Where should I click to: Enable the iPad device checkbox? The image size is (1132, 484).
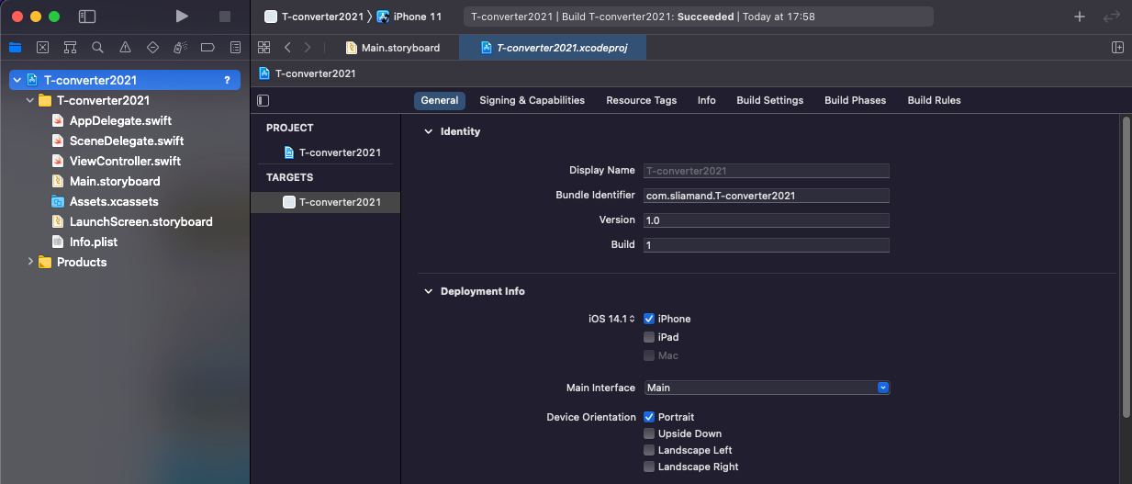[649, 337]
